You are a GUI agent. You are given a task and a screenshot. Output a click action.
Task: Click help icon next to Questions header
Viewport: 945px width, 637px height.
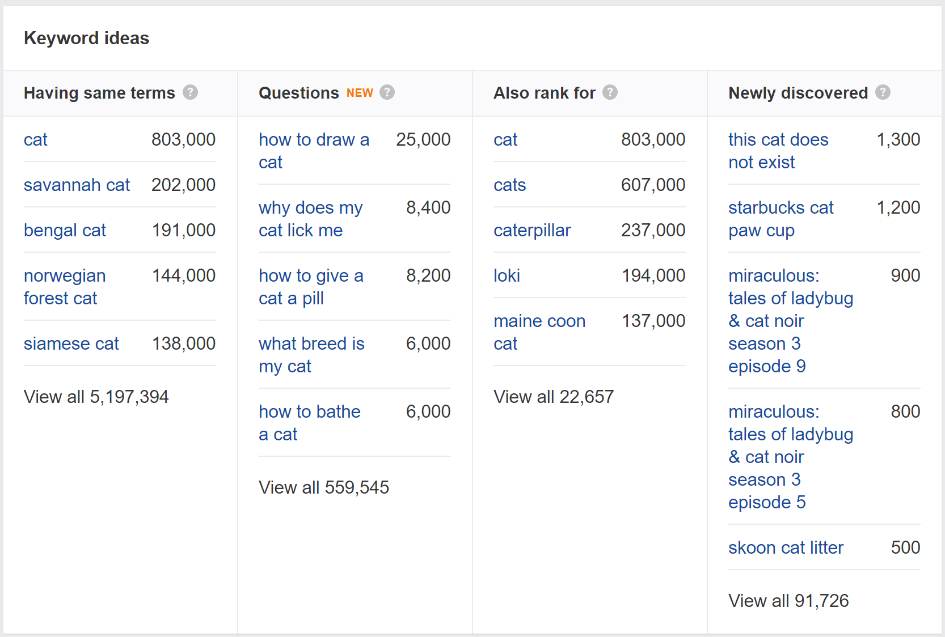(387, 92)
